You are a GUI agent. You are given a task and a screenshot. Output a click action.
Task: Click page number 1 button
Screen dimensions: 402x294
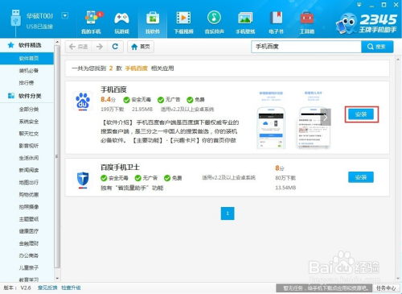point(228,213)
